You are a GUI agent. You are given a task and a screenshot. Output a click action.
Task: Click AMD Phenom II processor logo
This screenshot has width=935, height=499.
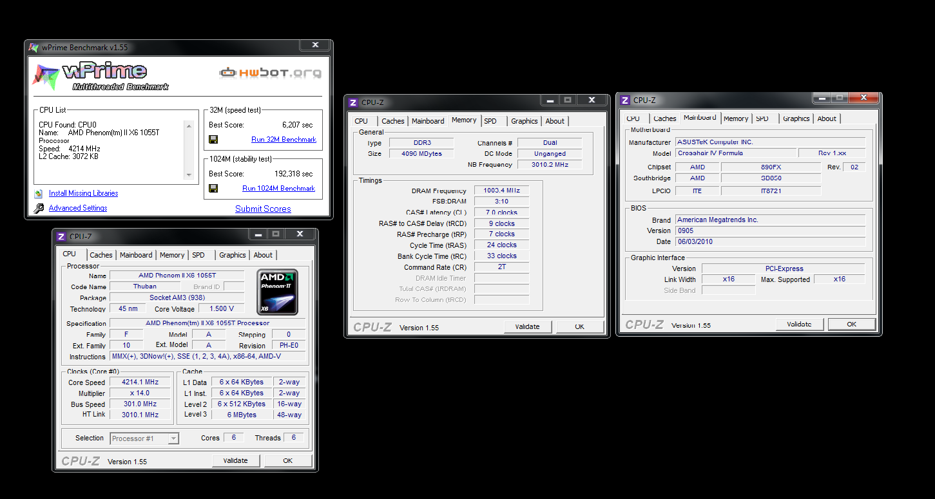(278, 292)
